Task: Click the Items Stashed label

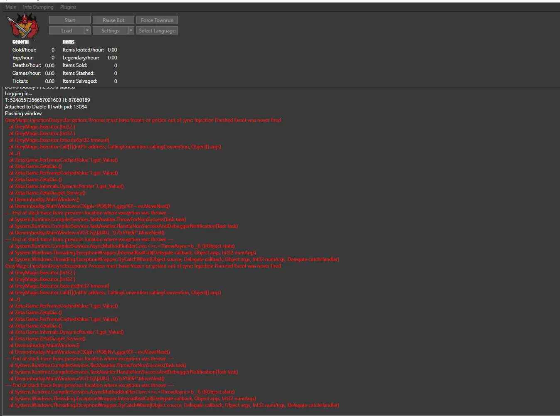Action: (x=79, y=73)
